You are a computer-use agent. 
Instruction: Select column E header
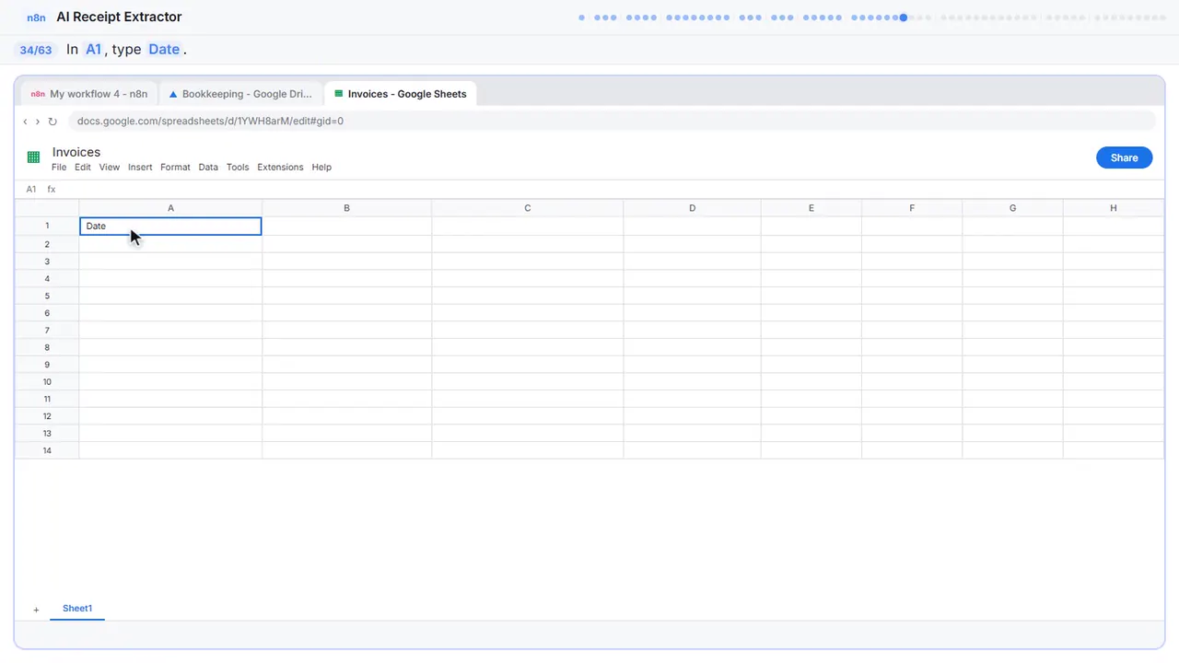pos(811,208)
